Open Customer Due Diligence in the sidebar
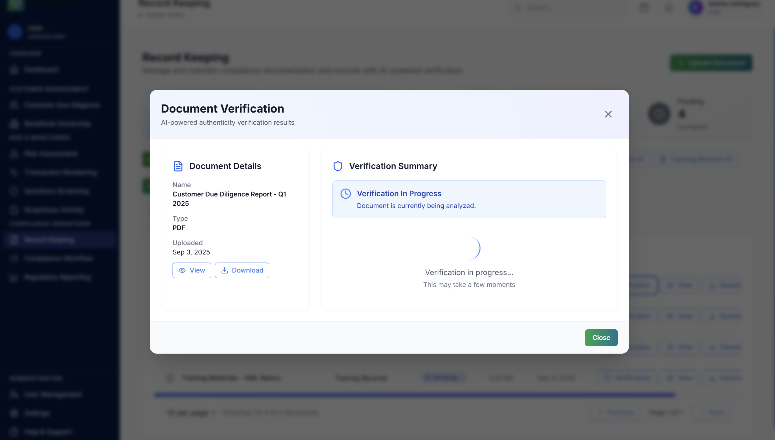 click(x=62, y=105)
